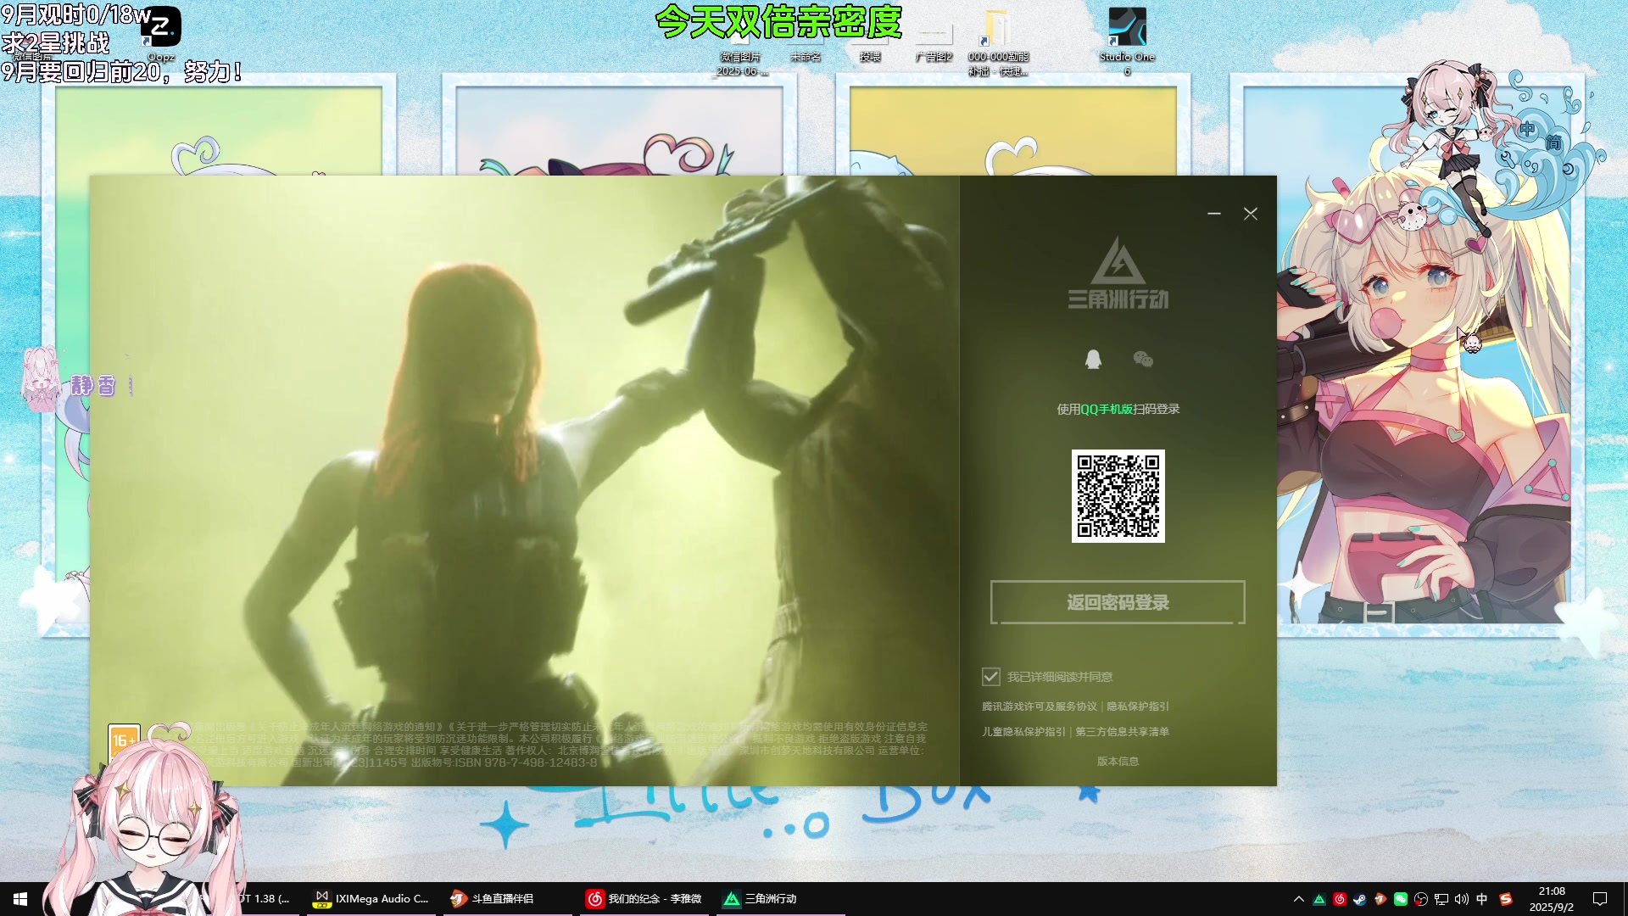Open the volume tray icon
The image size is (1628, 916).
[x=1462, y=899]
